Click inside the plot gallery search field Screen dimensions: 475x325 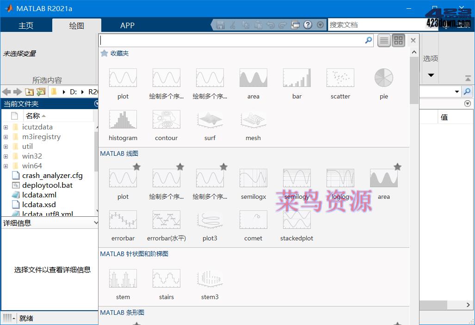(x=231, y=40)
